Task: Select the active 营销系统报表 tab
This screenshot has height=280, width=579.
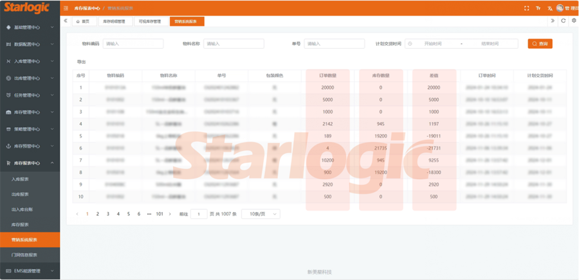Action: point(187,21)
